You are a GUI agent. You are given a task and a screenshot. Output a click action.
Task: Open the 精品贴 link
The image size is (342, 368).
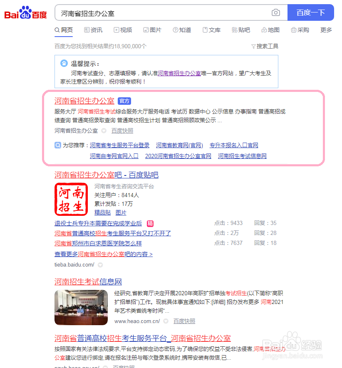102,212
